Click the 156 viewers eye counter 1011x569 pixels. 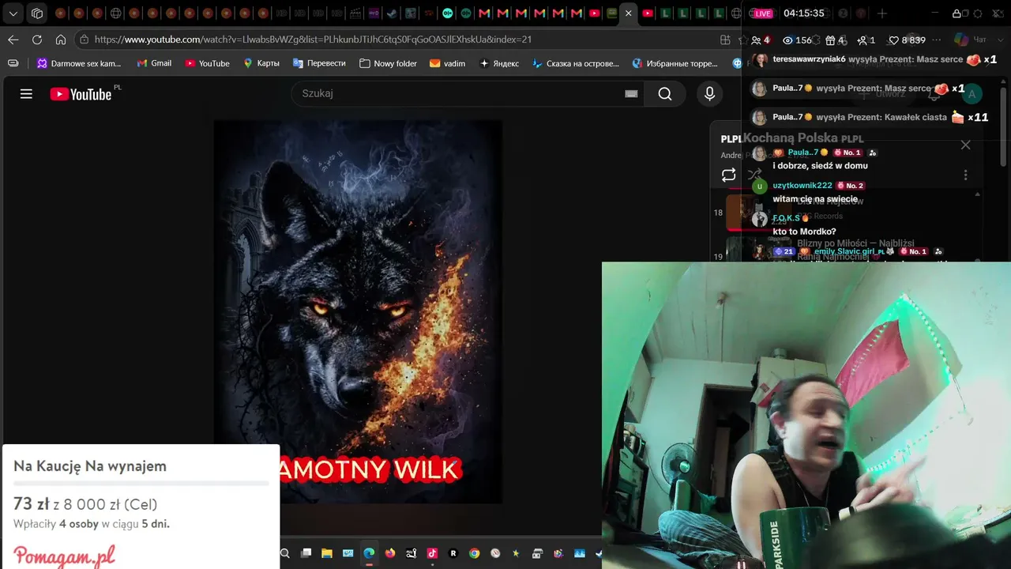click(x=797, y=40)
